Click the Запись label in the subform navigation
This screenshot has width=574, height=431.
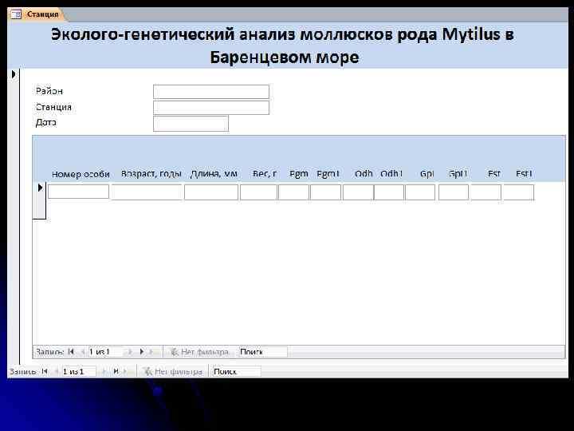[49, 352]
